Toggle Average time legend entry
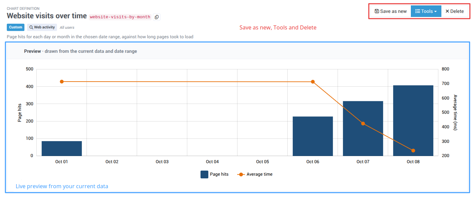 coord(255,174)
